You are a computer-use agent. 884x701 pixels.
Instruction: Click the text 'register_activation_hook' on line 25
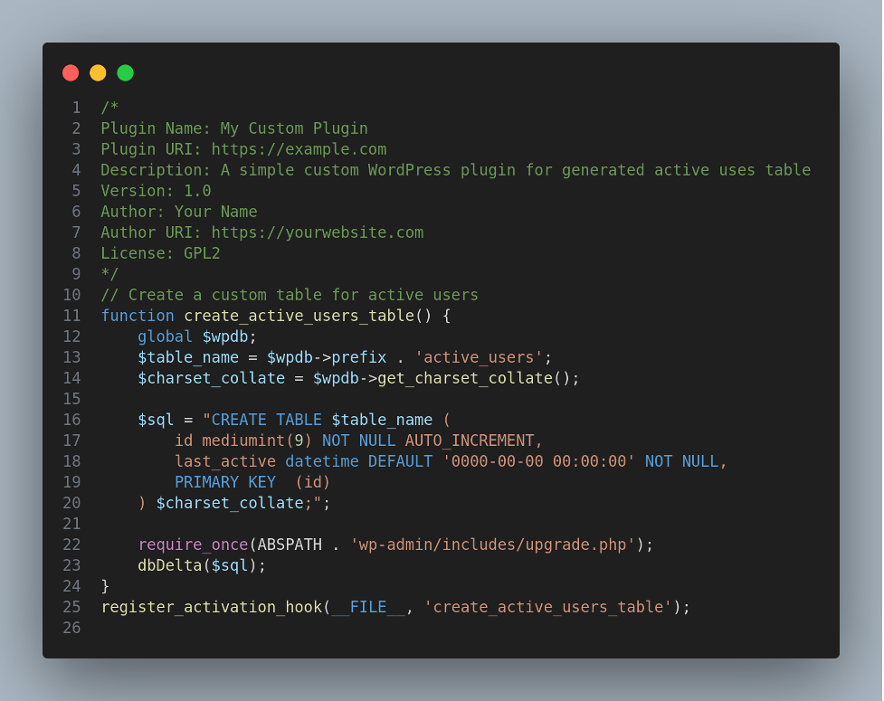pos(212,608)
